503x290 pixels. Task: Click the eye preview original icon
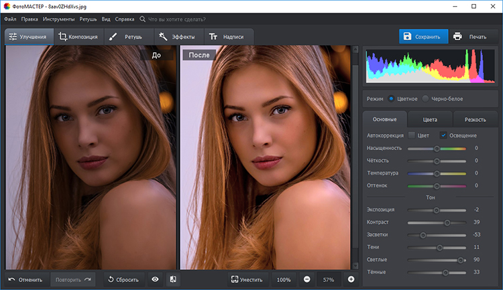point(155,279)
